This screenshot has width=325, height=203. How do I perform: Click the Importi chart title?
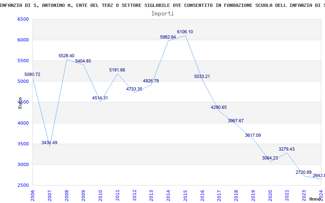[x=162, y=13]
